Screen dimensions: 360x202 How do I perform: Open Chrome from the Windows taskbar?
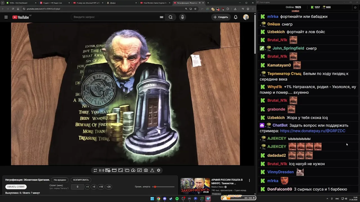(x=158, y=199)
